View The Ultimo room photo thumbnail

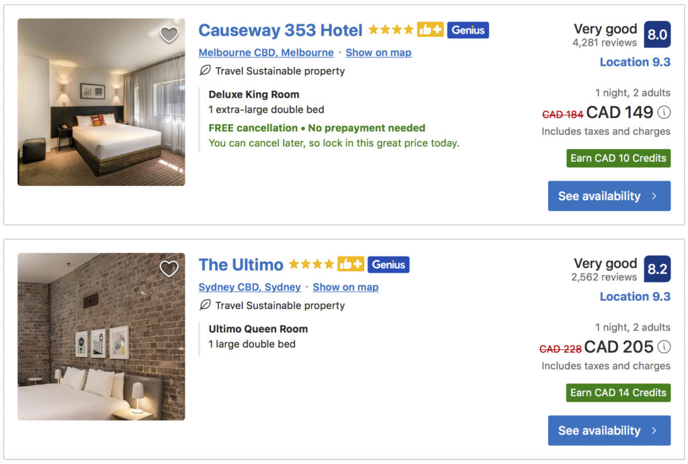pyautogui.click(x=101, y=336)
